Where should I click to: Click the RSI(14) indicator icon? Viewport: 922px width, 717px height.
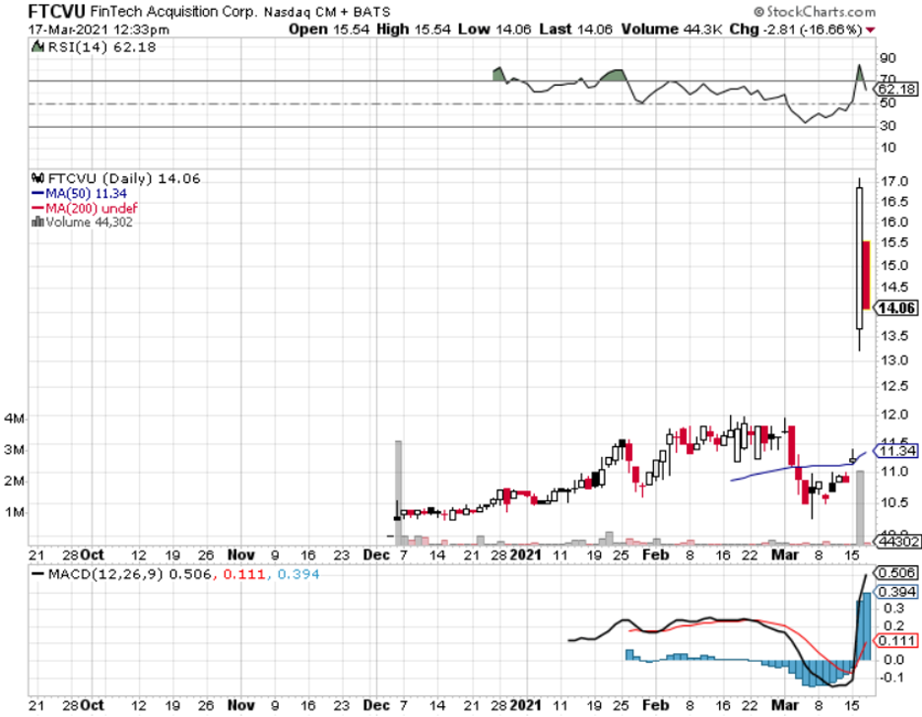pos(37,46)
